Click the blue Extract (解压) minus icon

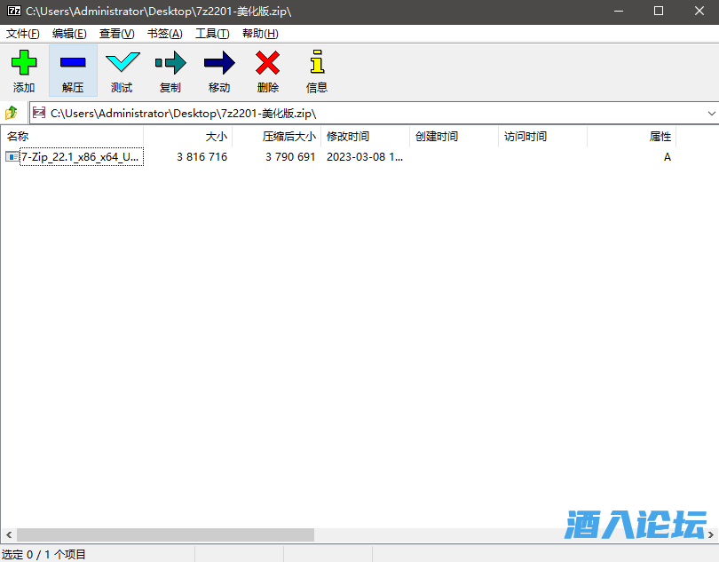click(x=73, y=63)
